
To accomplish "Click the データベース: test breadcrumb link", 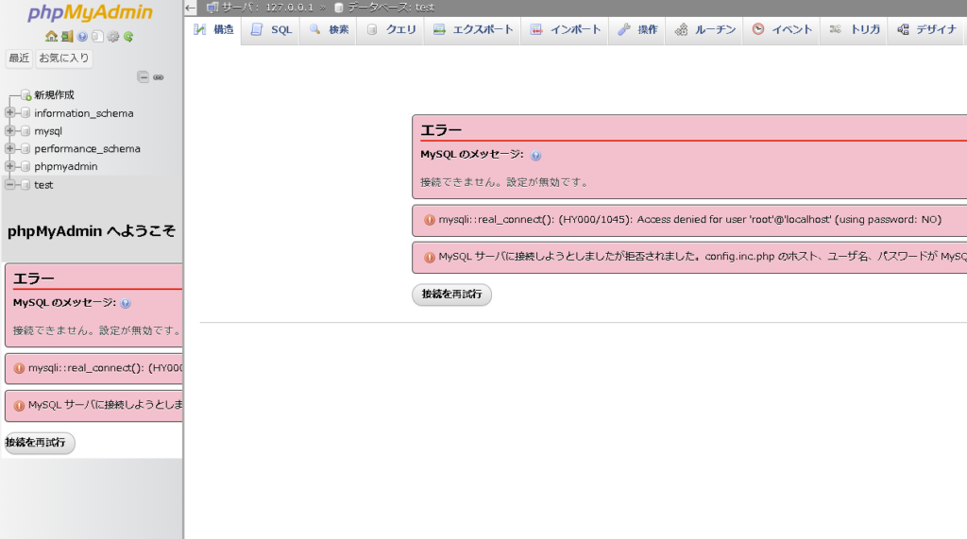I will pos(390,8).
